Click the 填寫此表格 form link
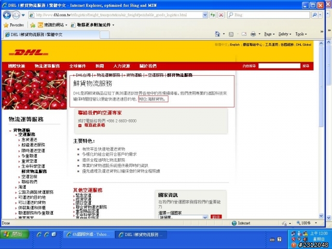This screenshot has height=249, width=332. pos(94,125)
